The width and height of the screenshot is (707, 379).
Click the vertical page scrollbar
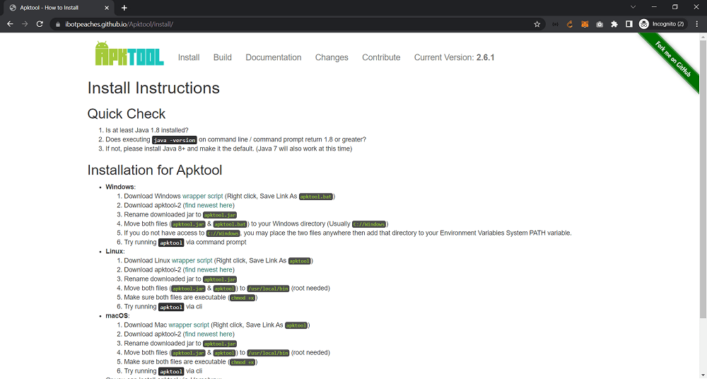tap(703, 180)
